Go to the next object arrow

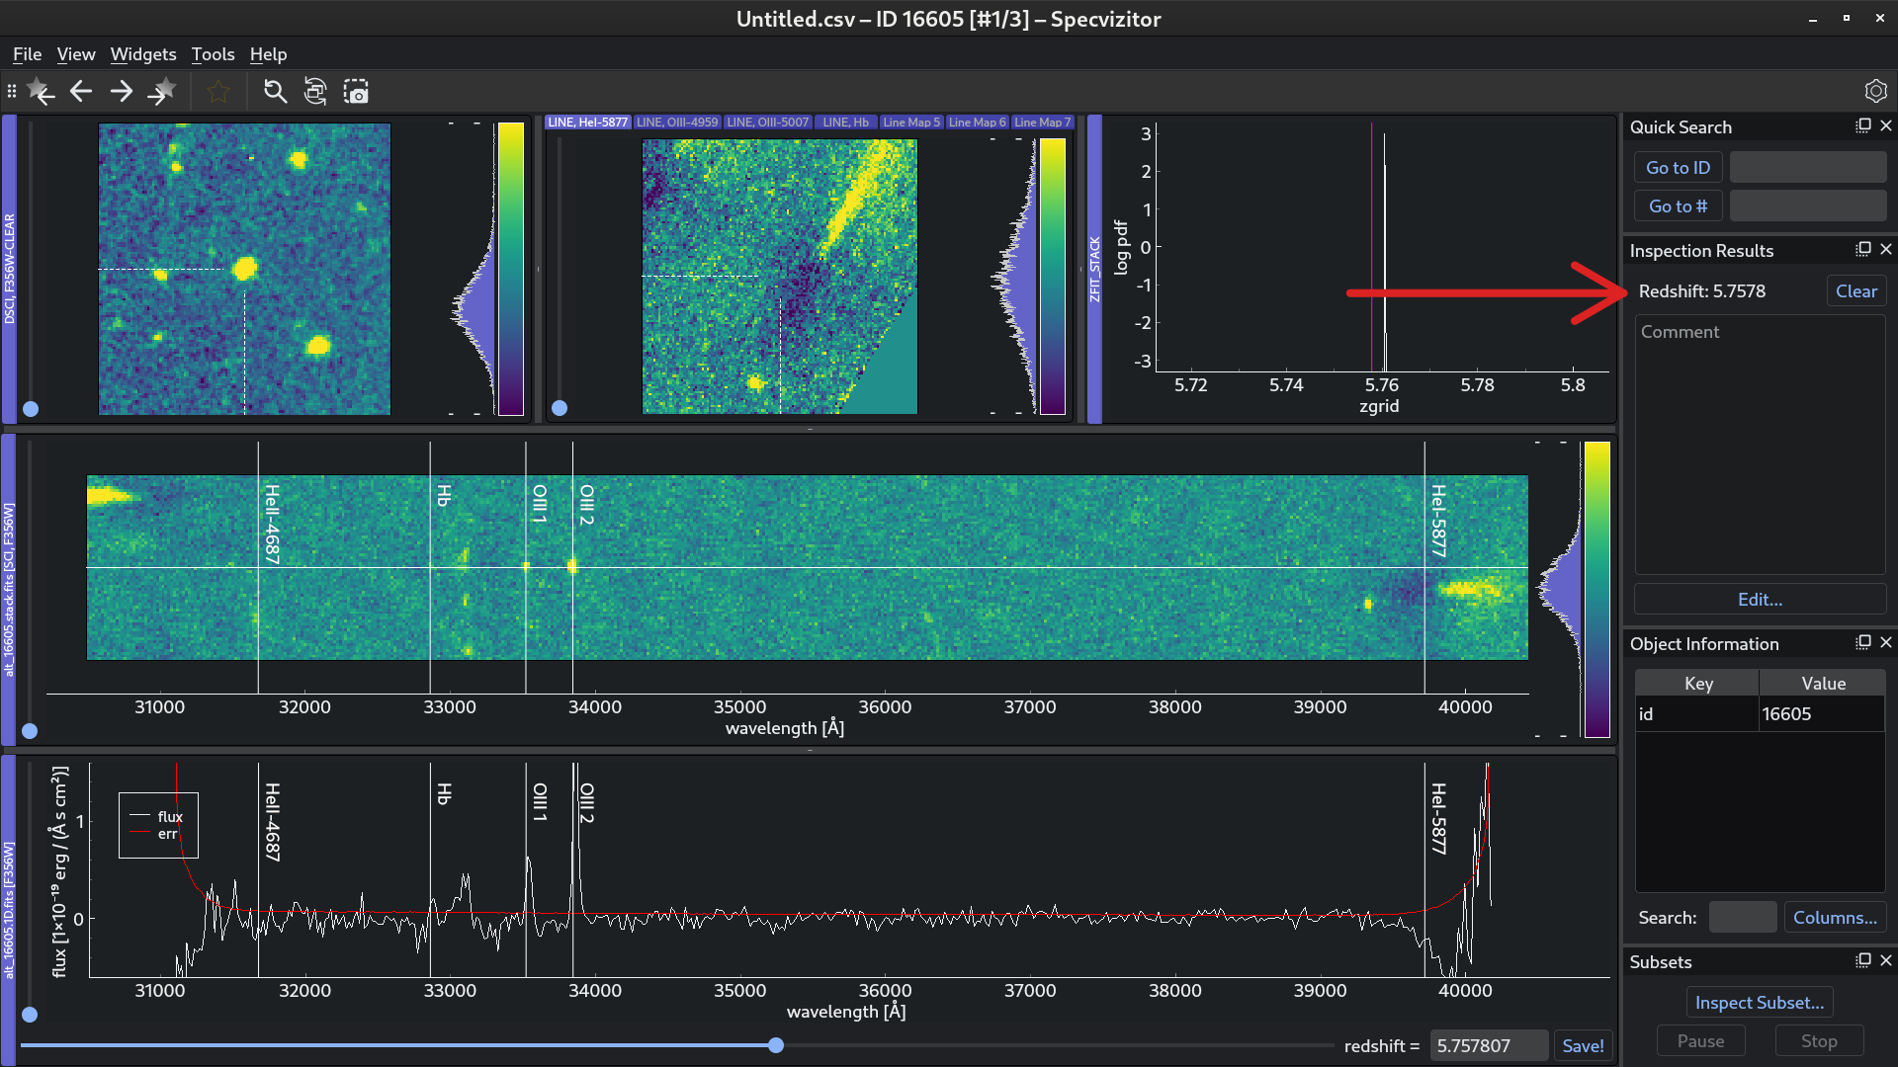[122, 92]
